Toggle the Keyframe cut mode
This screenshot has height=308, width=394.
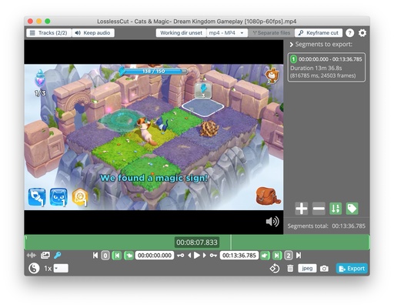click(319, 33)
